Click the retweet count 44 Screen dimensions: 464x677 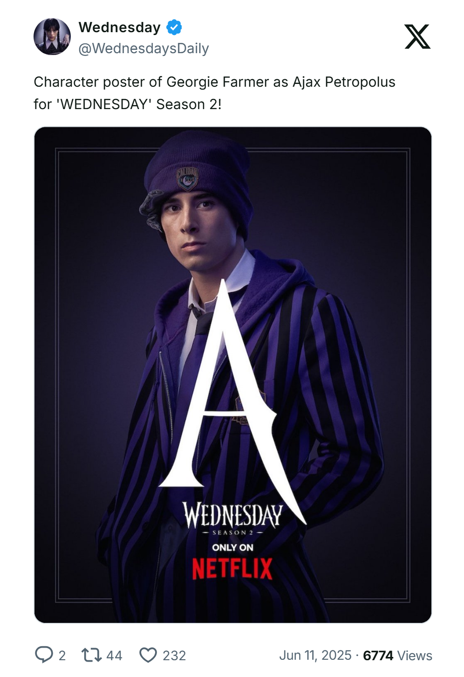tap(114, 656)
